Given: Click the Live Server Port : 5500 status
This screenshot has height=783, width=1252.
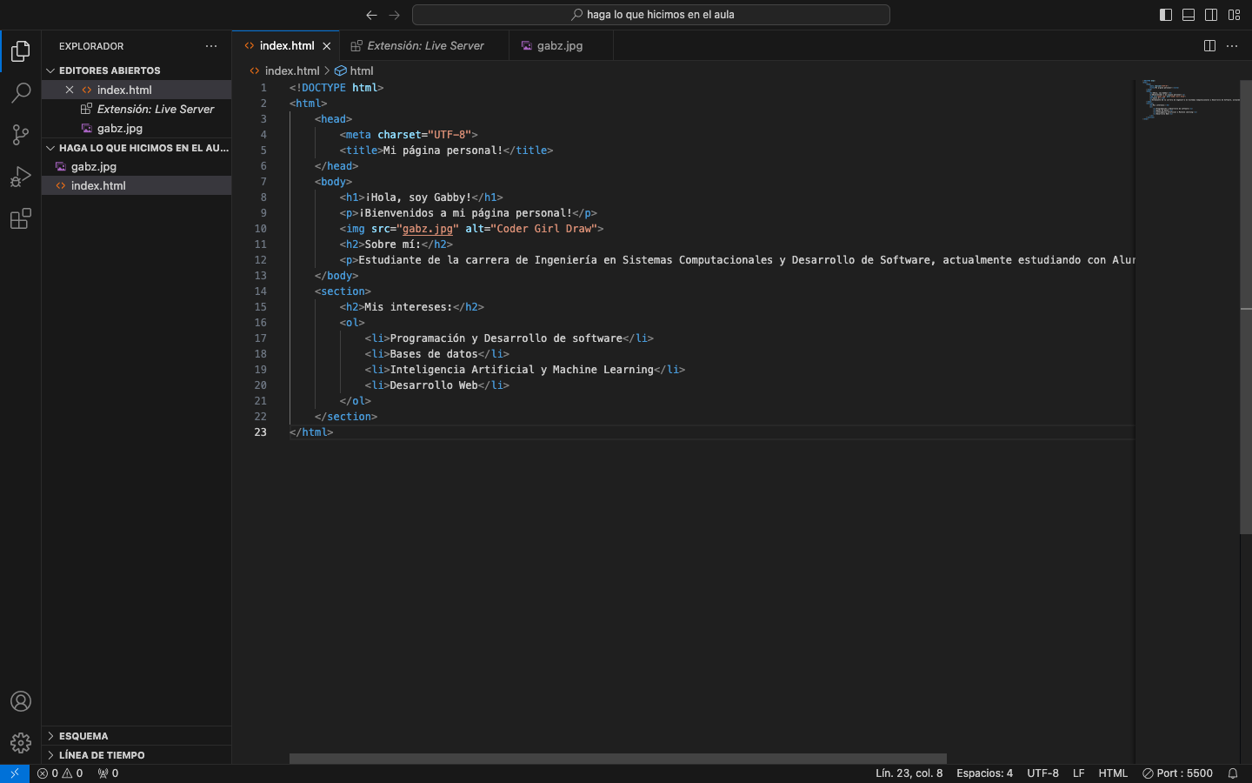Looking at the screenshot, I should click(1177, 773).
